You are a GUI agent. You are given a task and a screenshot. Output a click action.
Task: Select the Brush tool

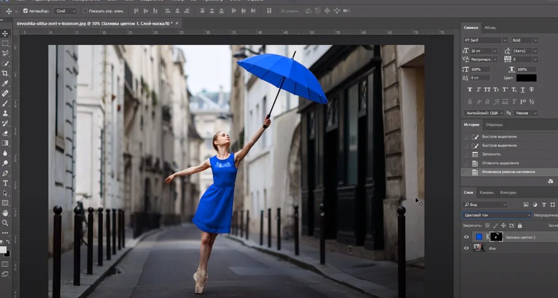(5, 103)
